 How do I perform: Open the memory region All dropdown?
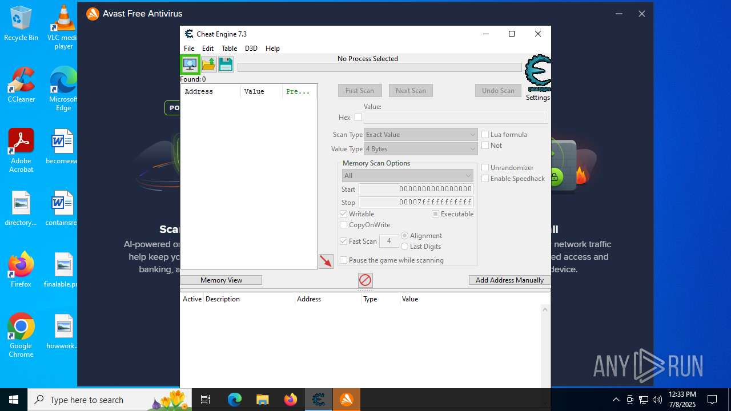408,176
